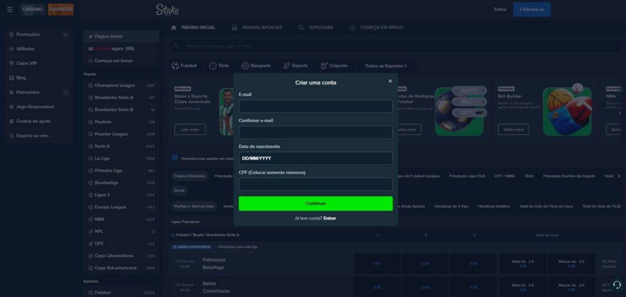Image resolution: width=626 pixels, height=297 pixels.
Task: Open Brasileirão Série A league
Action: (121, 97)
